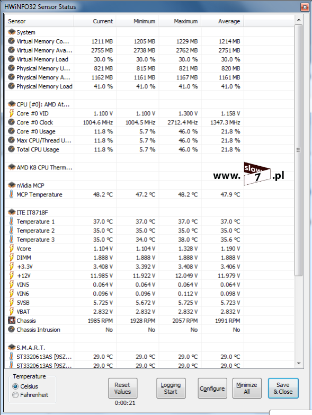
Task: Click the thermometer icon next to Temperature 1
Action: tap(12, 221)
